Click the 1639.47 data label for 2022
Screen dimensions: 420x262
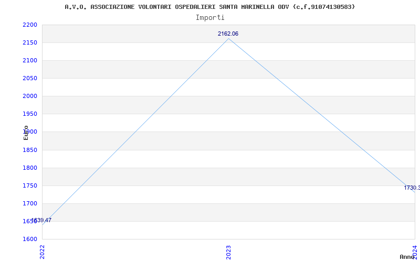(41, 220)
